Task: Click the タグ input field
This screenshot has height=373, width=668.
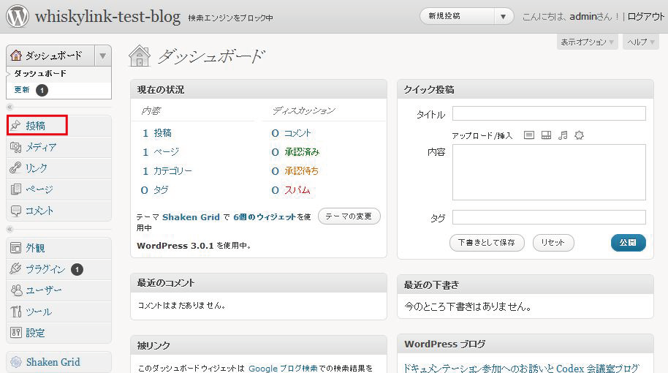Action: [549, 217]
